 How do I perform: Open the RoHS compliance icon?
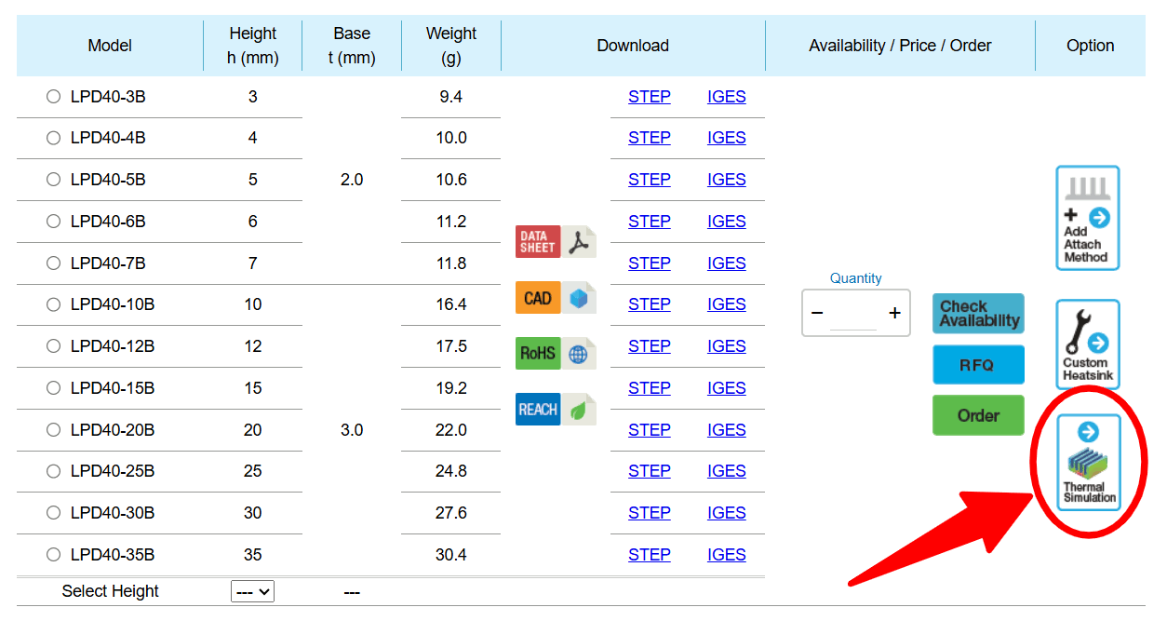tap(556, 354)
